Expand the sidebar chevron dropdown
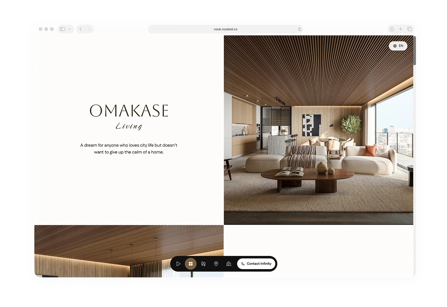This screenshot has width=447, height=307. point(70,29)
